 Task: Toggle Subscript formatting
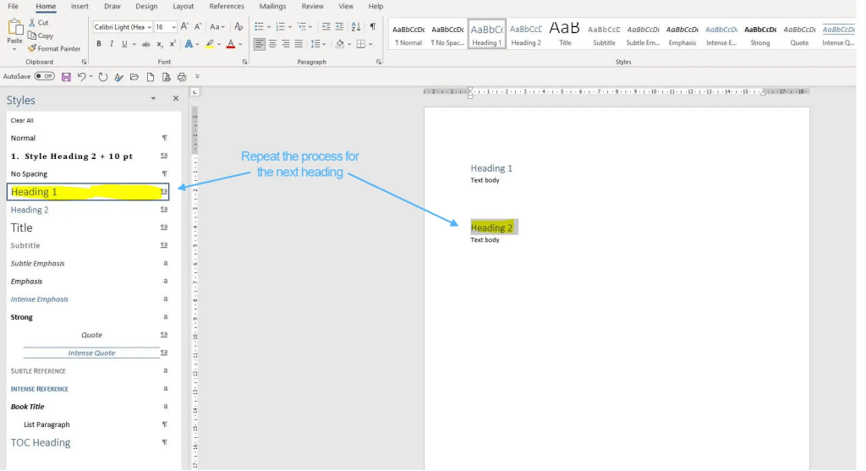tap(160, 44)
